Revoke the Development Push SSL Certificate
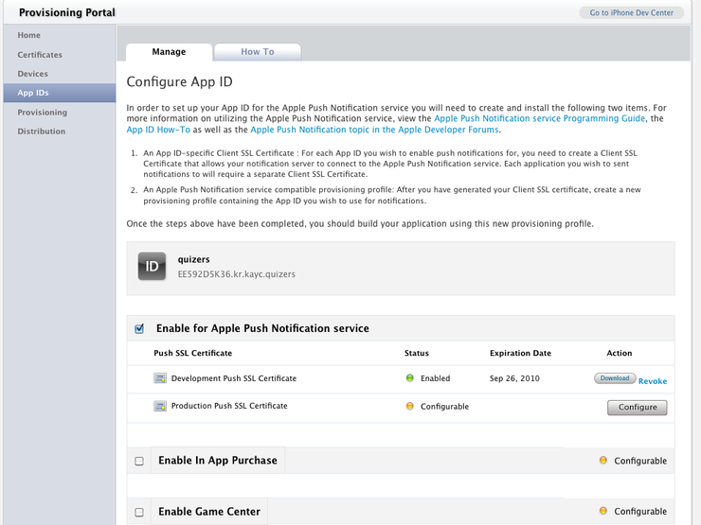The image size is (701, 525). click(653, 381)
